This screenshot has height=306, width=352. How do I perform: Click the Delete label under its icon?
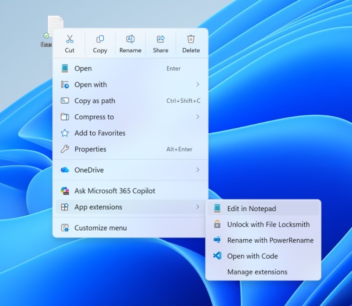pos(191,50)
